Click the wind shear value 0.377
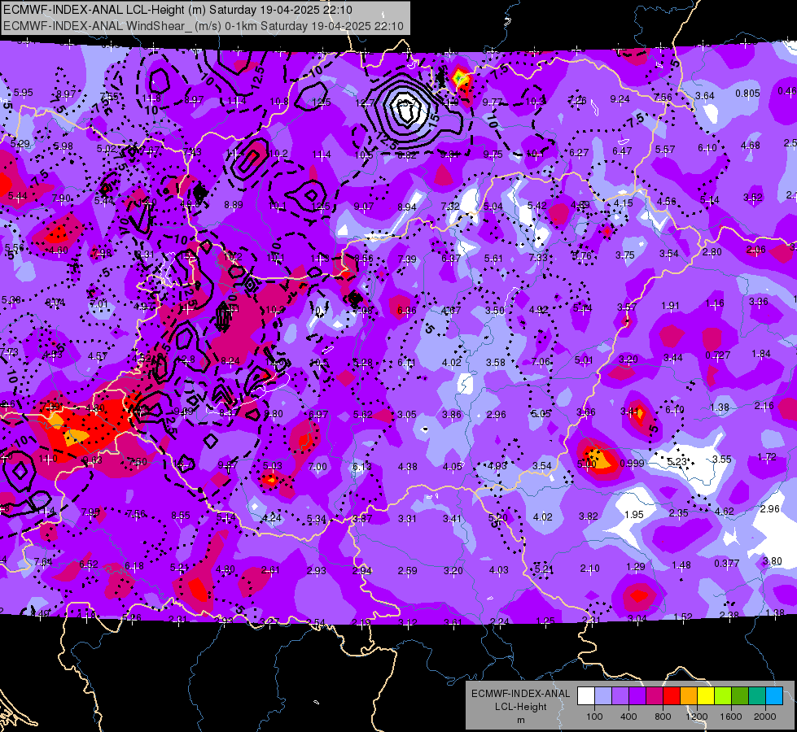The height and width of the screenshot is (732, 797). (x=727, y=563)
